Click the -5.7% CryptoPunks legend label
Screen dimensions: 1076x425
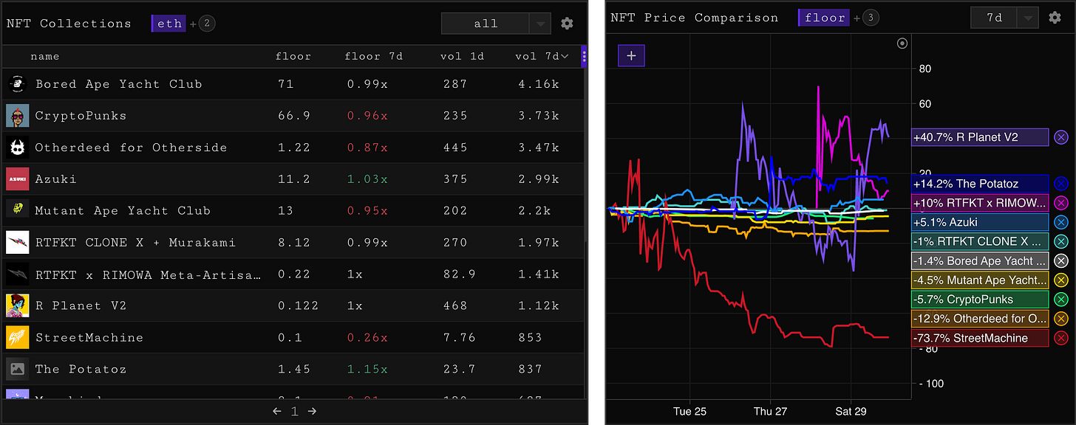(980, 300)
